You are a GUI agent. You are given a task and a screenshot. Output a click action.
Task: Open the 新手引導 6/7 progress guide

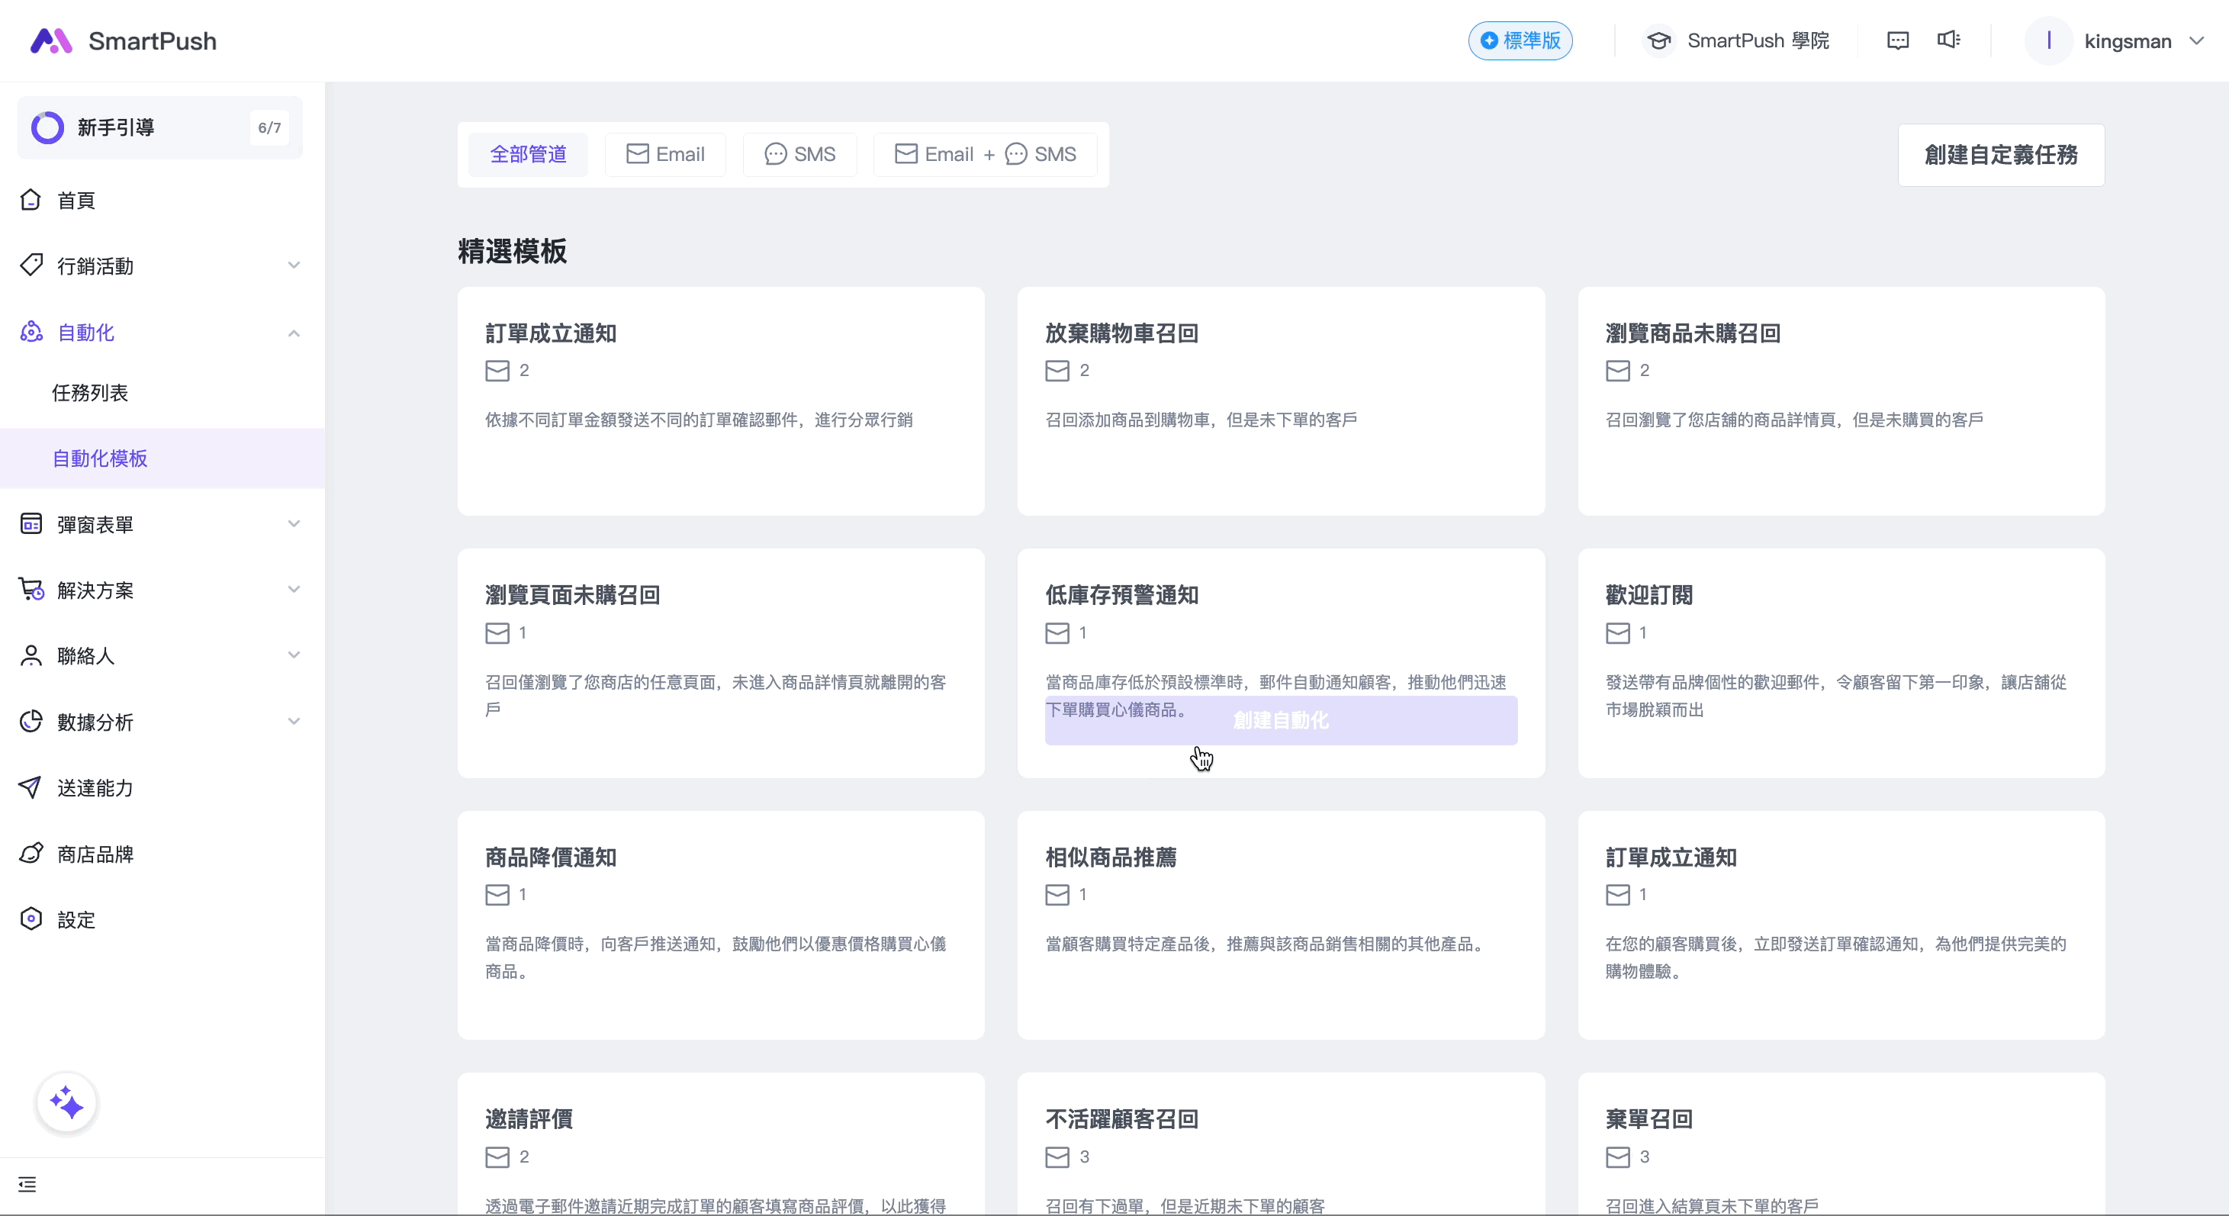(160, 127)
